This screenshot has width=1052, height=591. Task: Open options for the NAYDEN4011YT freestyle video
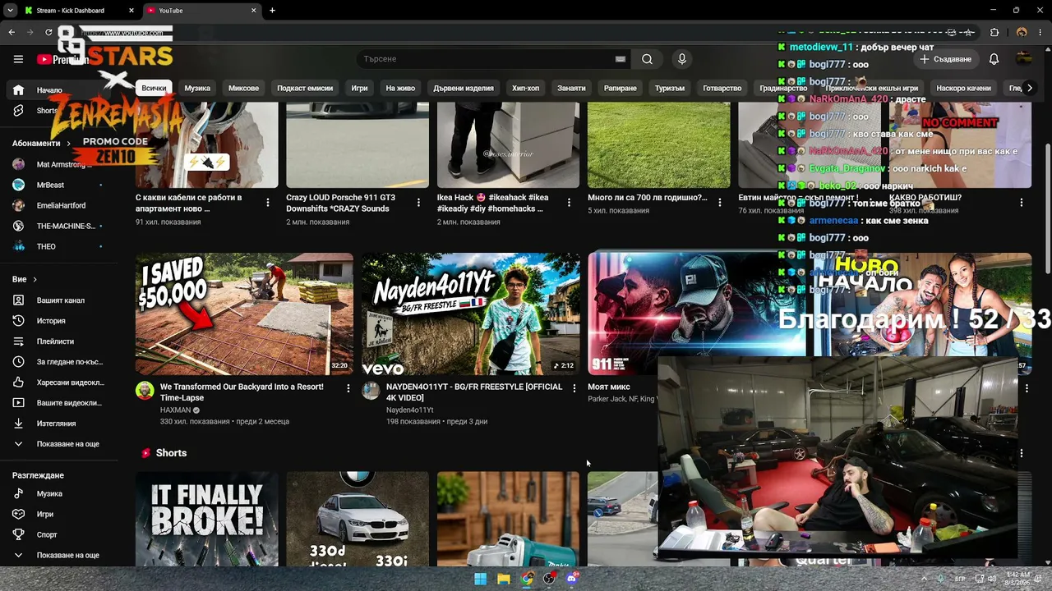(574, 388)
